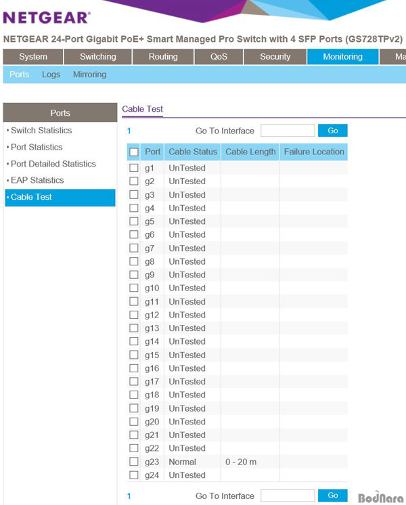Click the NETGEAR logo
The image size is (406, 505).
[x=47, y=18]
